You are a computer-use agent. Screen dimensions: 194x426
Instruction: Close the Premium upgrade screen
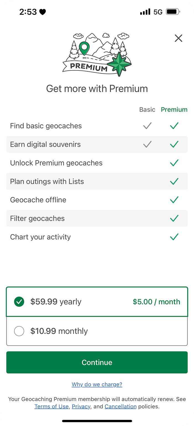click(178, 38)
